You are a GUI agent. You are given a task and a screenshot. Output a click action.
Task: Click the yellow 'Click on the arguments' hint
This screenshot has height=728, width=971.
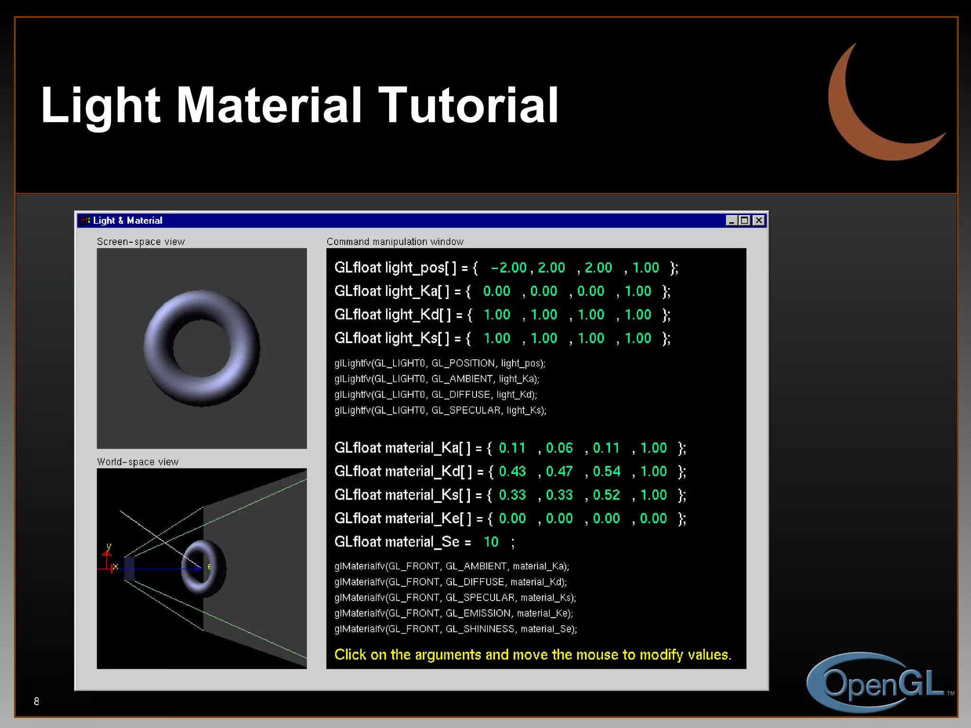pos(533,655)
